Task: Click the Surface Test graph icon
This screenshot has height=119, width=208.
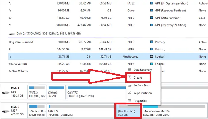Action: point(130,85)
